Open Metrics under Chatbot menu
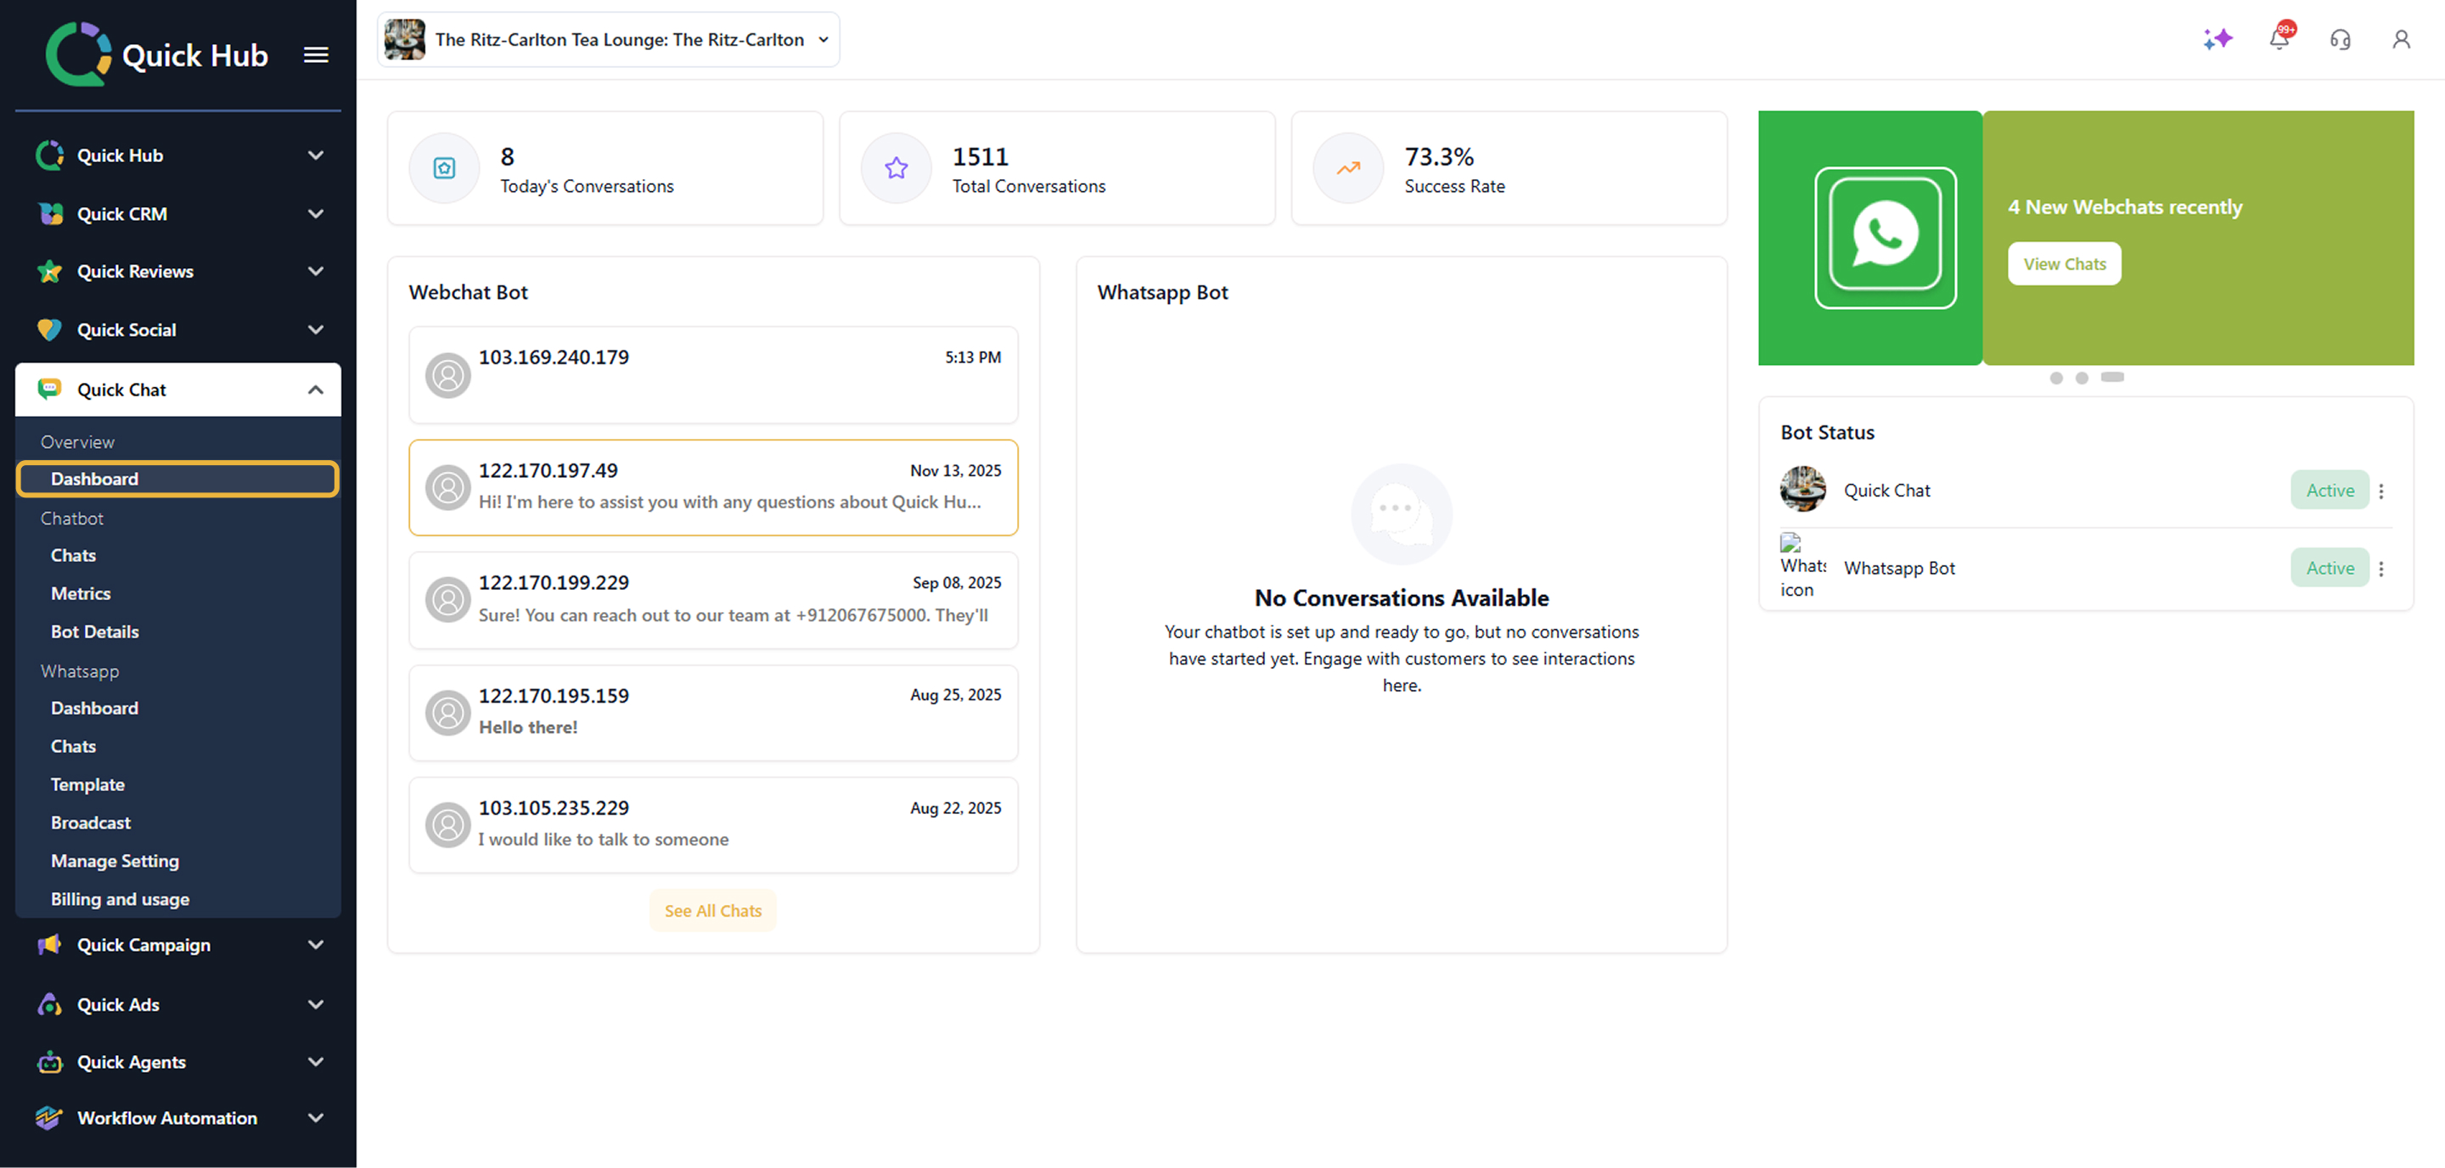The height and width of the screenshot is (1168, 2445). tap(81, 593)
